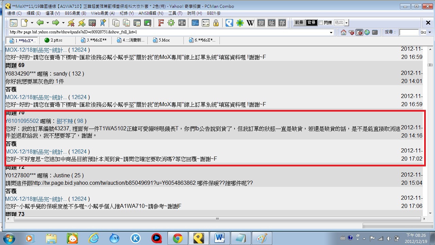
Task: Open seller link under 問題 69 答覆
Action: 36,97
